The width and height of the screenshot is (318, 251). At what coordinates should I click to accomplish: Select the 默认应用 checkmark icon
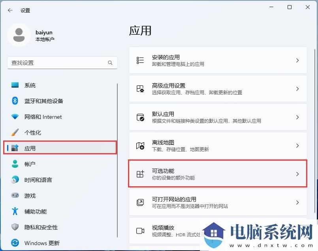pos(140,117)
